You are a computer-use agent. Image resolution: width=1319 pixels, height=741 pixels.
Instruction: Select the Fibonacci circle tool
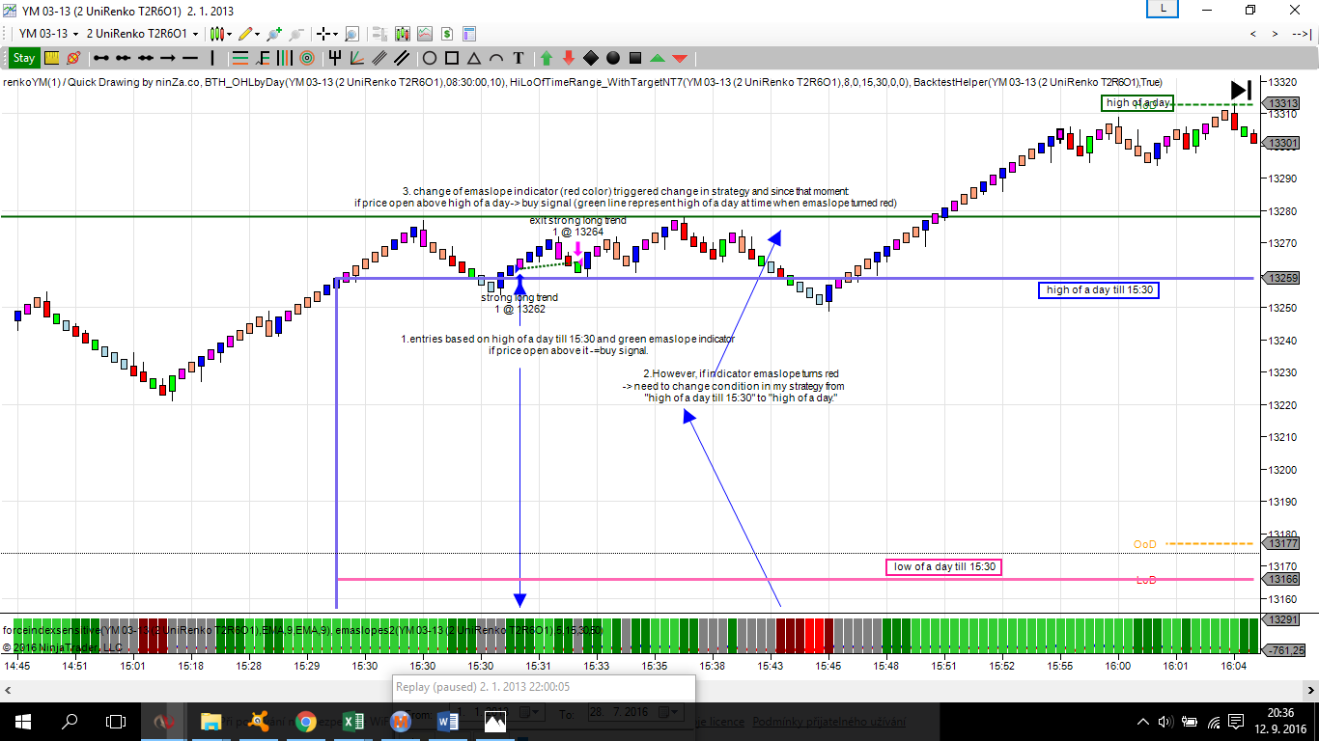307,58
